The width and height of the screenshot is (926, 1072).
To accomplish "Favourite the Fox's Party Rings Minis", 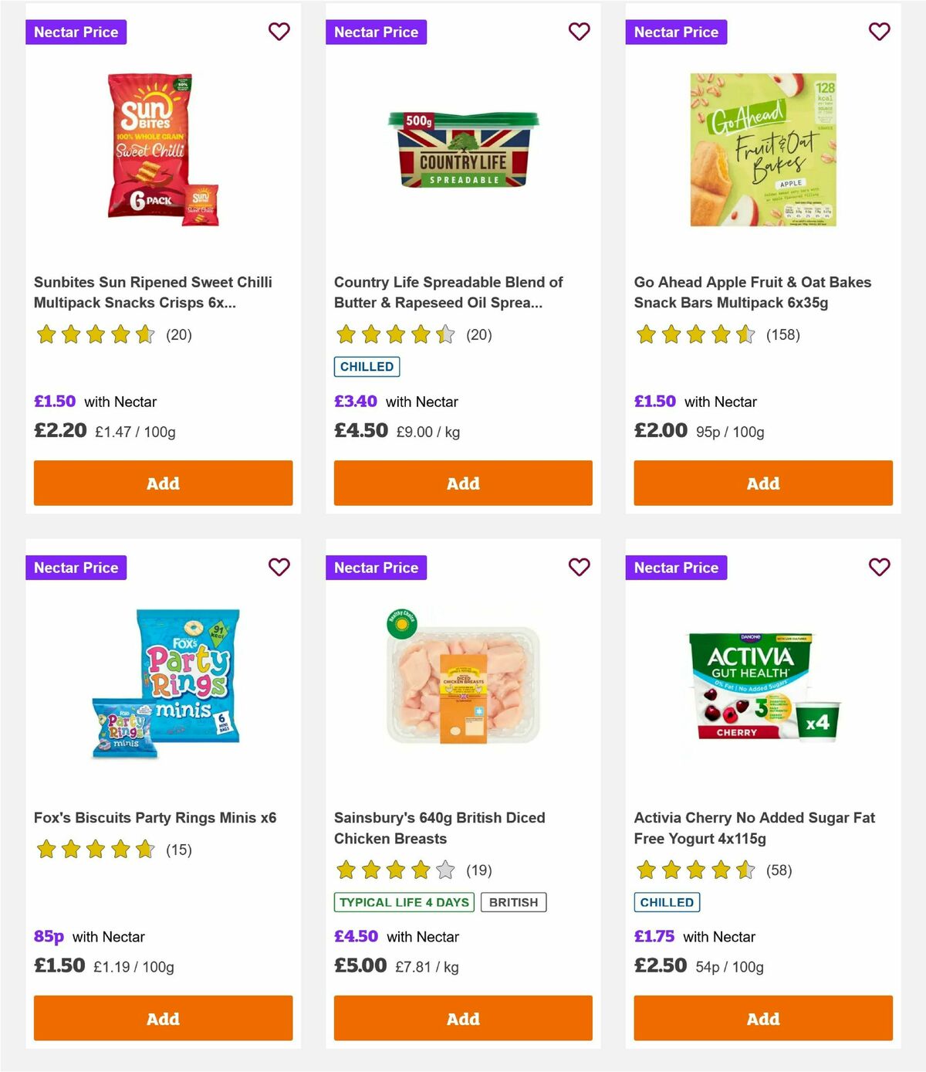I will 279,567.
